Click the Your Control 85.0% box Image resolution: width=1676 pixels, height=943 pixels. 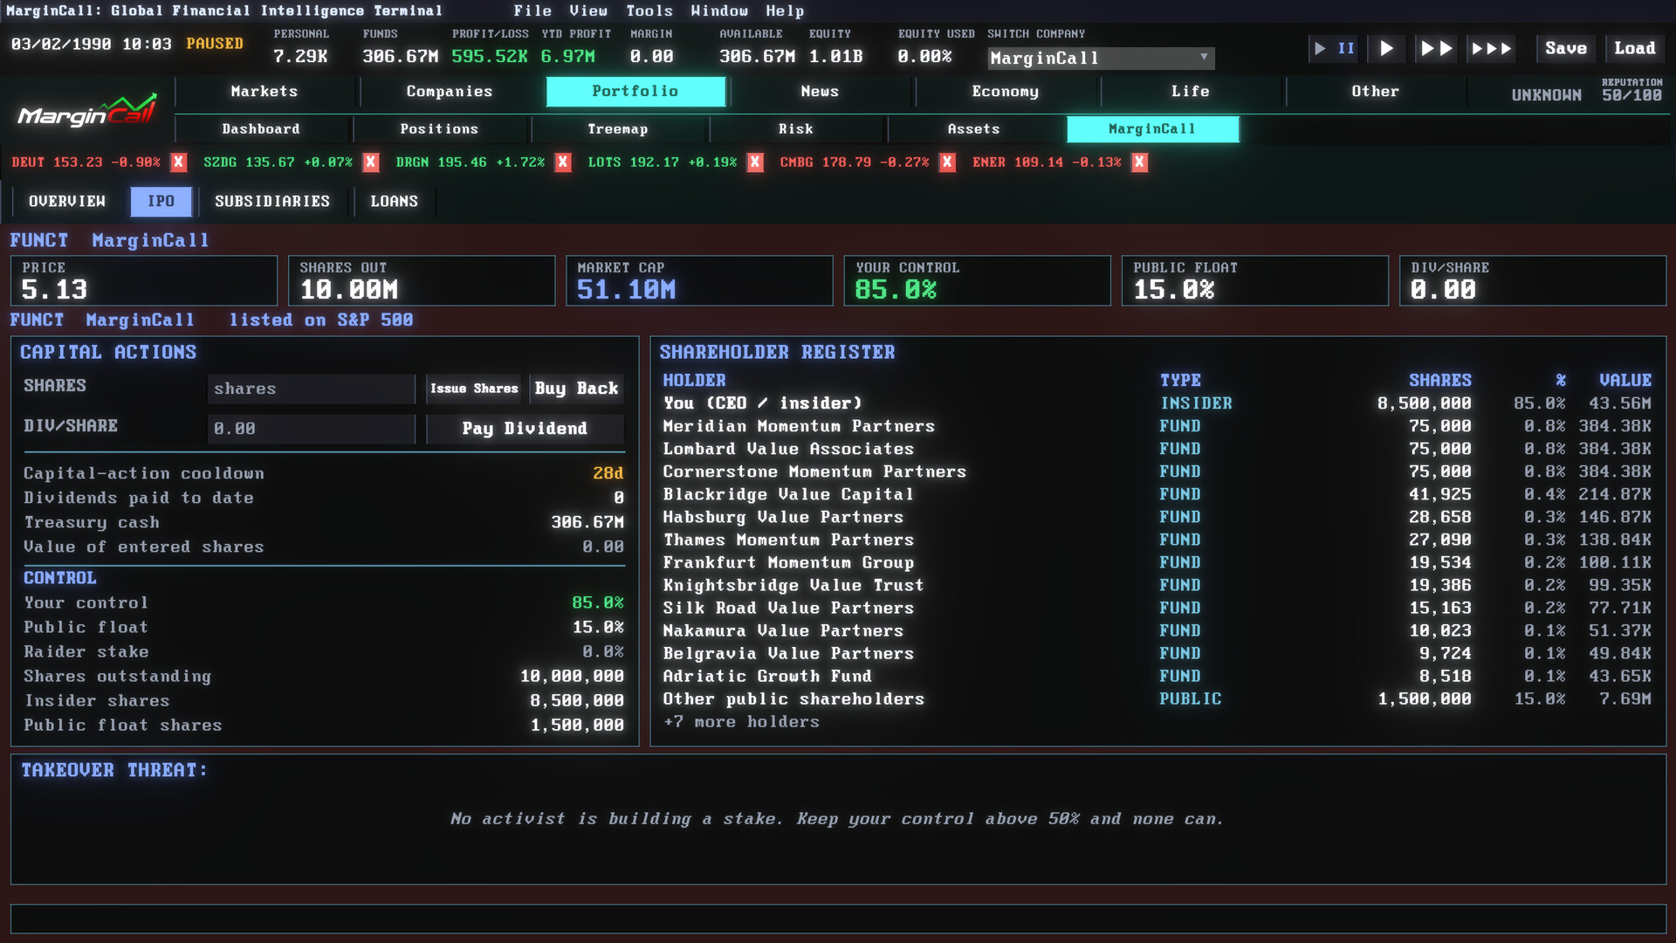977,280
